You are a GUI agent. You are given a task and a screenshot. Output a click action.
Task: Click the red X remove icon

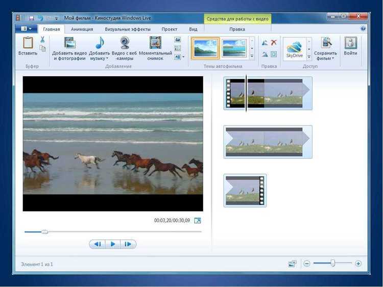tap(274, 42)
